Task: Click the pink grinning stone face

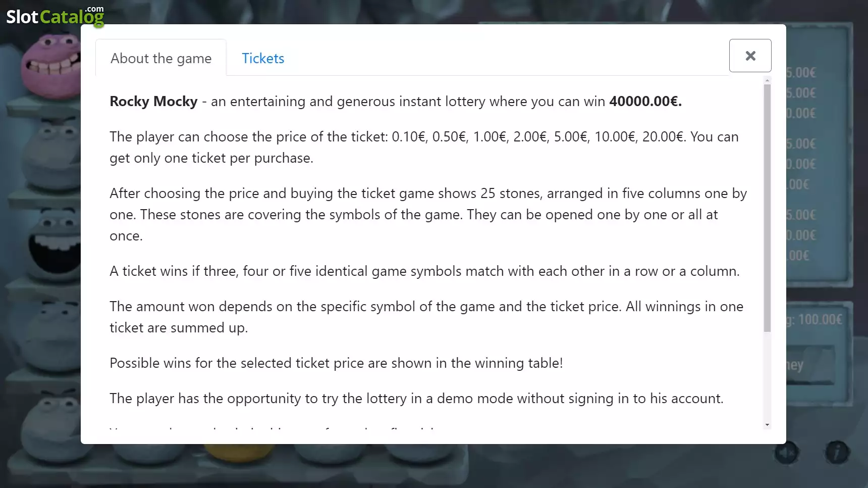Action: pos(51,66)
